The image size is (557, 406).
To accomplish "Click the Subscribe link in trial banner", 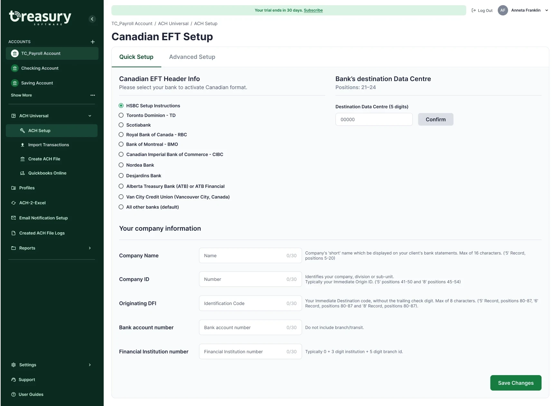I will pos(313,10).
